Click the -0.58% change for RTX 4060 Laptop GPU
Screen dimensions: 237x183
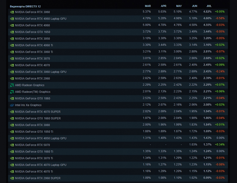(220, 19)
